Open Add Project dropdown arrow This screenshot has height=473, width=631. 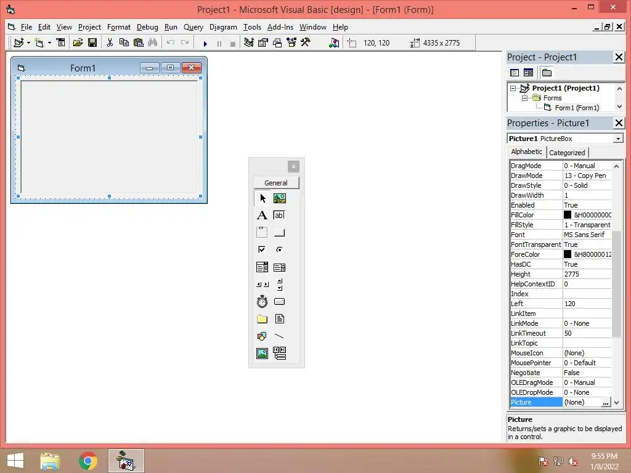click(28, 42)
